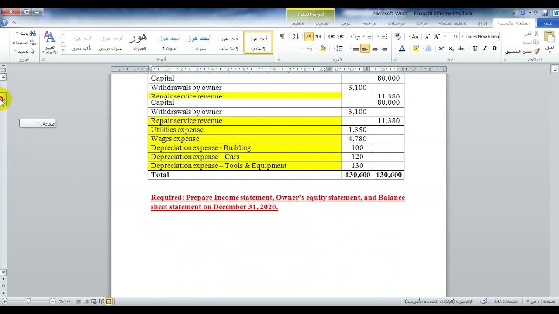
Task: Click Format Painter (نسخ التنسيق)
Action: pos(522,51)
